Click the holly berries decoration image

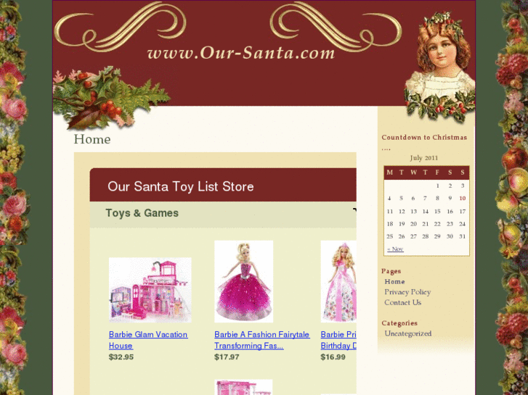coord(111,98)
